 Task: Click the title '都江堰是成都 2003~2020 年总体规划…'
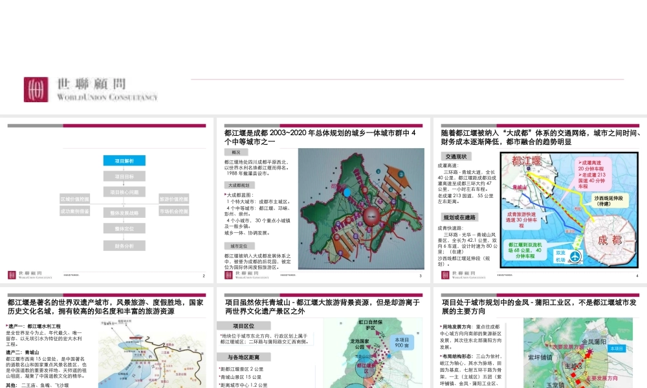point(320,137)
